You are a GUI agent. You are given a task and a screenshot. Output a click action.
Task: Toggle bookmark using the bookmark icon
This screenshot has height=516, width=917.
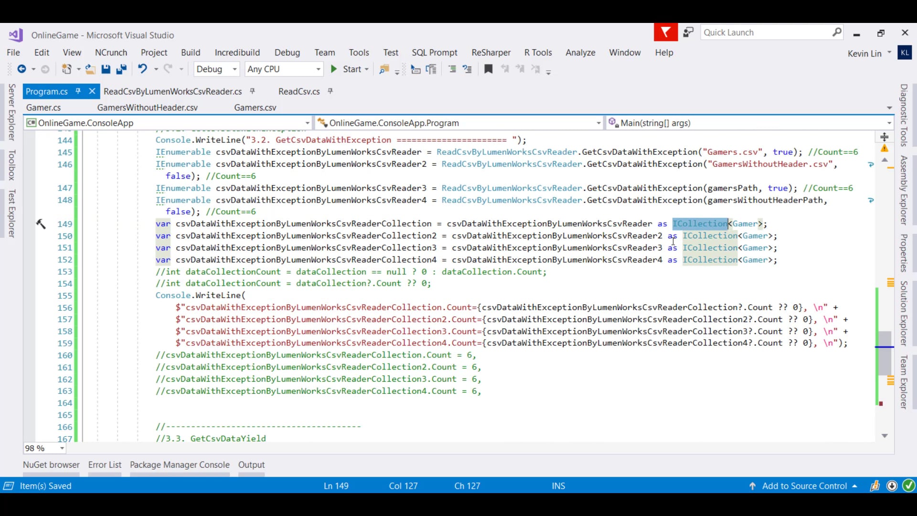point(488,69)
